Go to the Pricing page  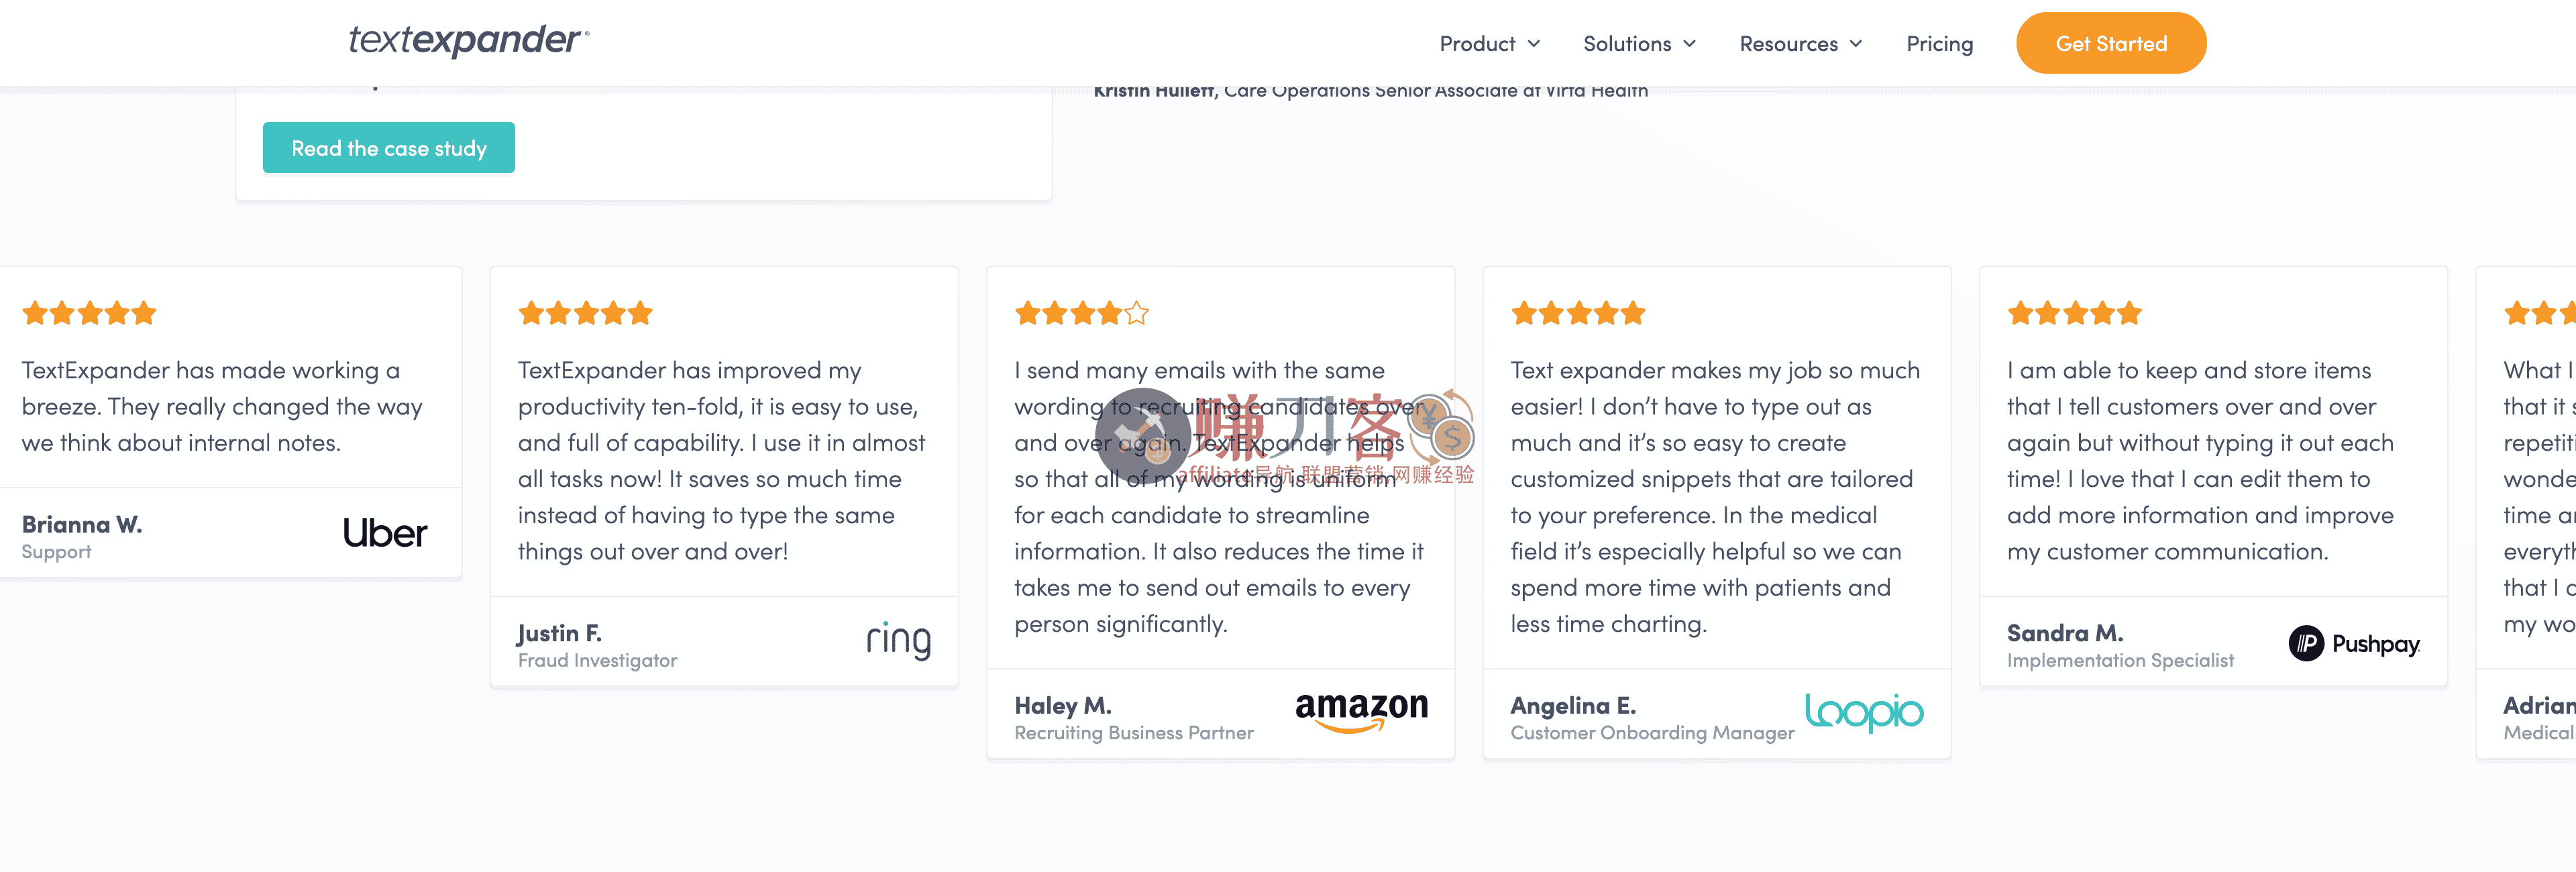[x=1939, y=44]
